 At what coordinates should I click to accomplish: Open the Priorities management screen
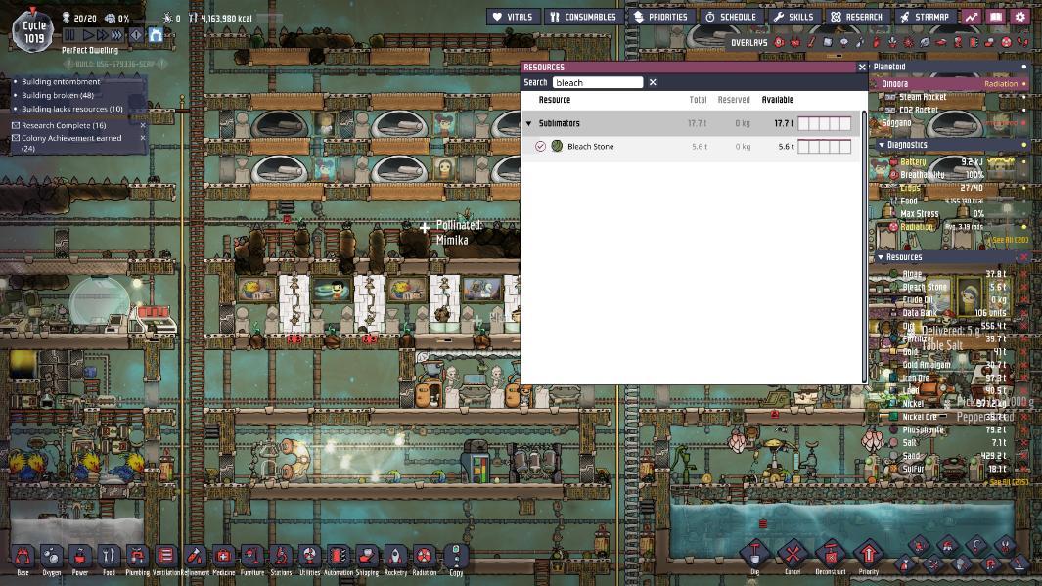[x=660, y=17]
